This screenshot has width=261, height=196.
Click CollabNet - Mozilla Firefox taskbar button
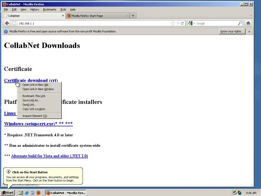(x=66, y=193)
